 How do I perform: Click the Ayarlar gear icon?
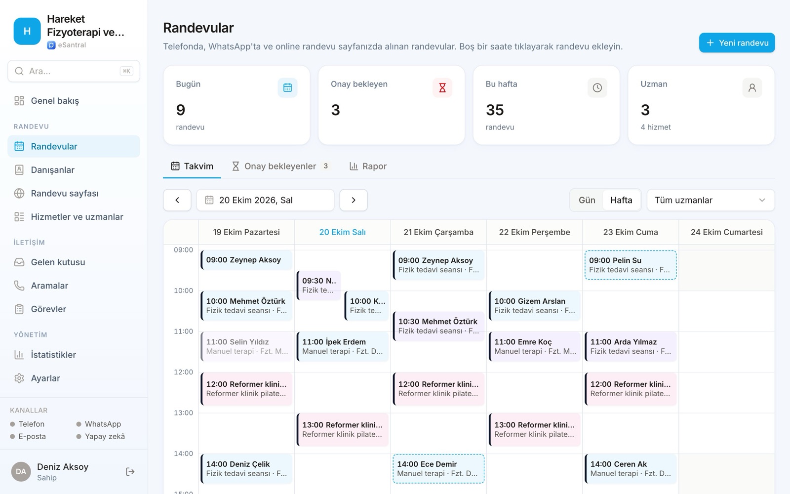click(19, 378)
